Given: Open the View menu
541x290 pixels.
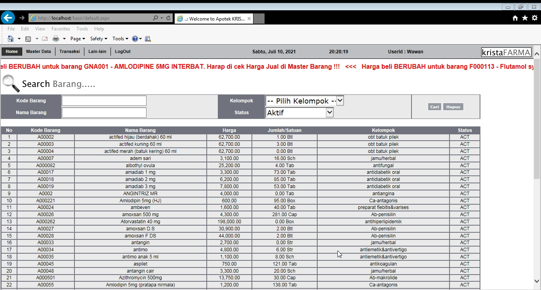Looking at the screenshot, I should pyautogui.click(x=40, y=29).
